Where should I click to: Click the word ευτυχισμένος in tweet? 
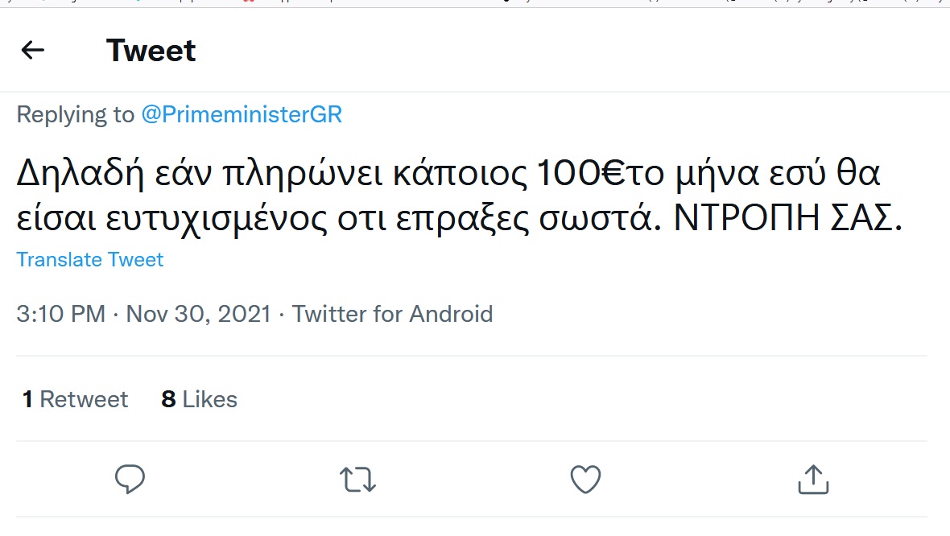click(221, 221)
